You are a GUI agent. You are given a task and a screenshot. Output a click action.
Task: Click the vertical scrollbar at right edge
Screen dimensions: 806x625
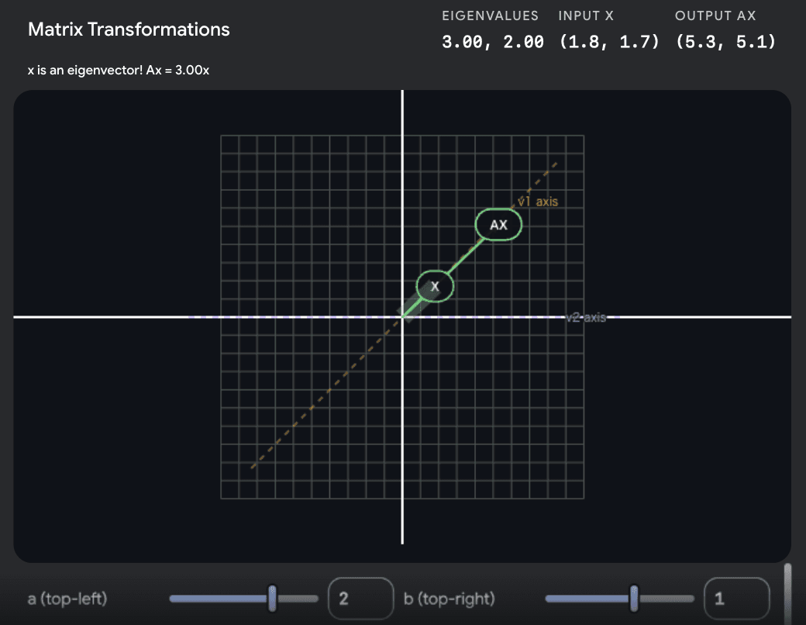click(x=788, y=593)
